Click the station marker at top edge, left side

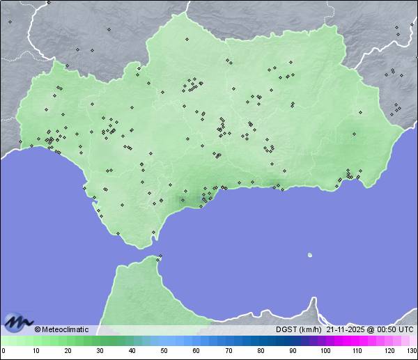[x=48, y=3]
